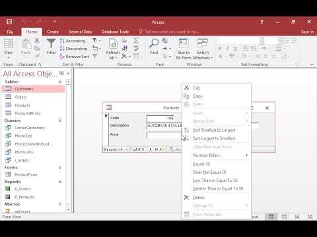
Task: Toggle the Bold formatting button
Action: pyautogui.click(x=220, y=49)
